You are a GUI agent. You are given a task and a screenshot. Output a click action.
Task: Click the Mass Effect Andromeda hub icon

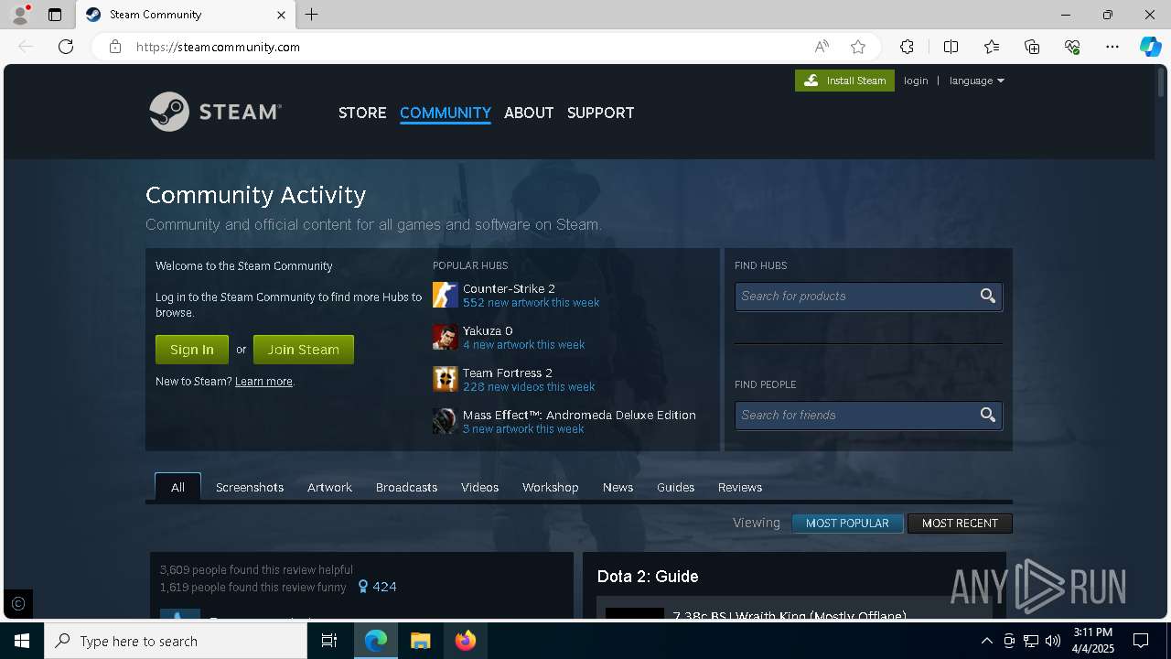445,421
